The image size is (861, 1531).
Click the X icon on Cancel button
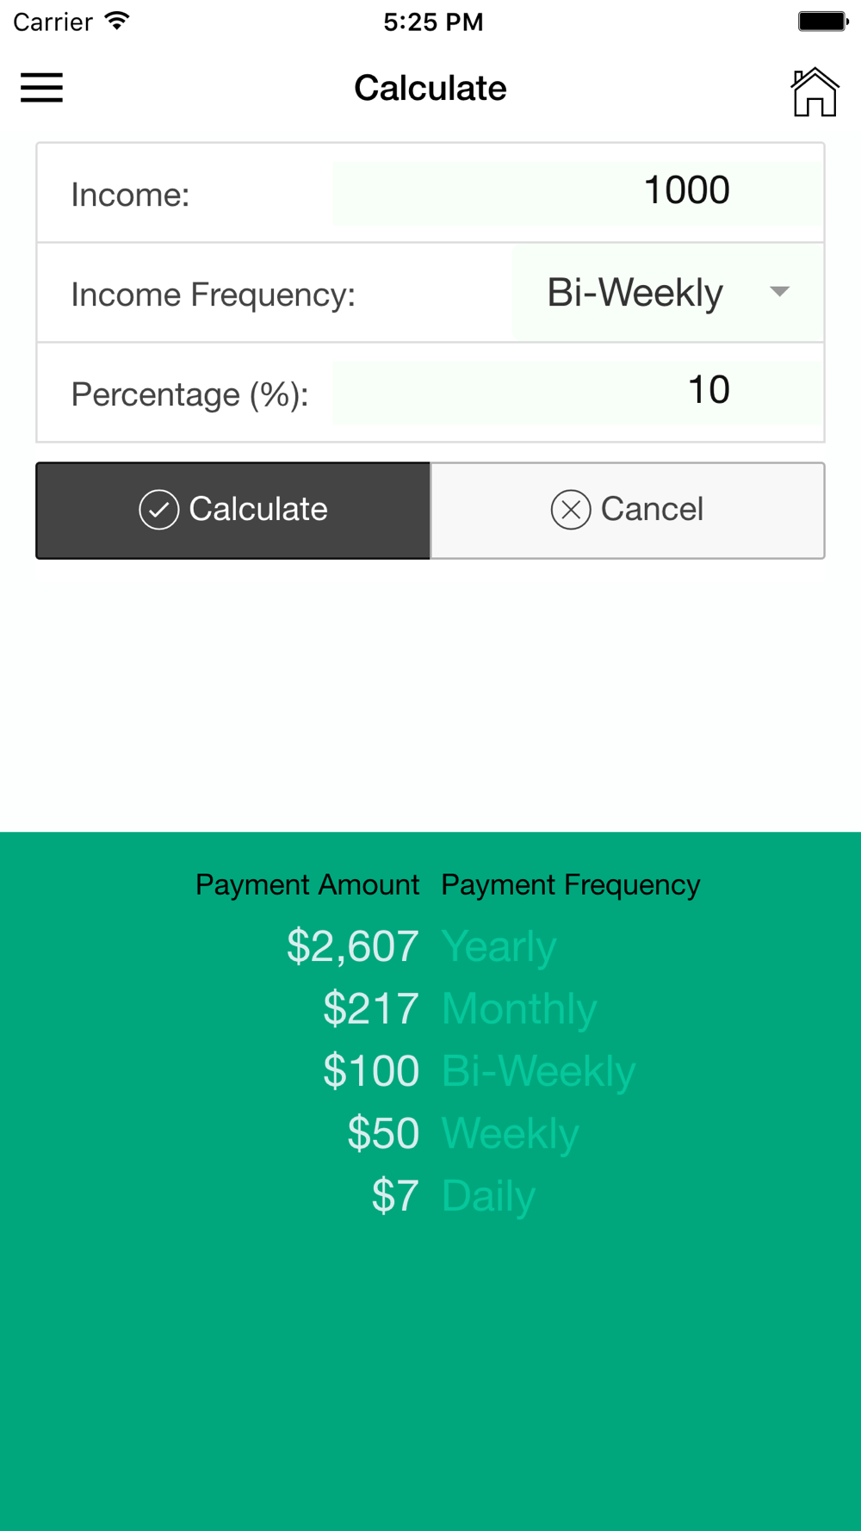(x=570, y=509)
